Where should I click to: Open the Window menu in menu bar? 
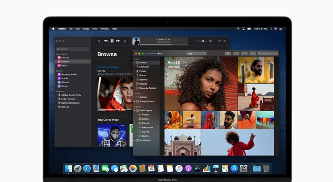click(x=104, y=29)
